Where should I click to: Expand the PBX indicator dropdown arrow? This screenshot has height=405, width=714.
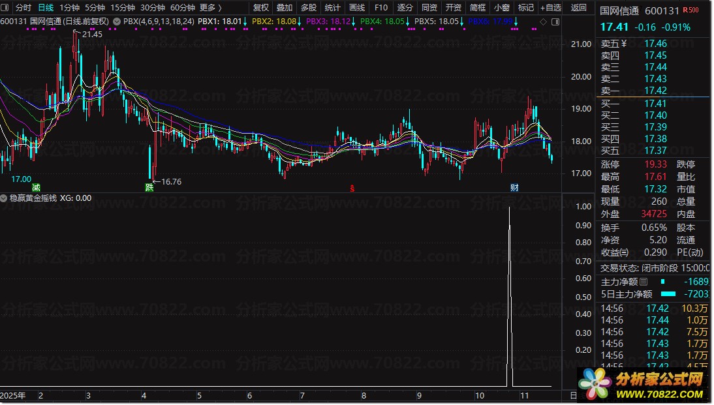pos(117,22)
